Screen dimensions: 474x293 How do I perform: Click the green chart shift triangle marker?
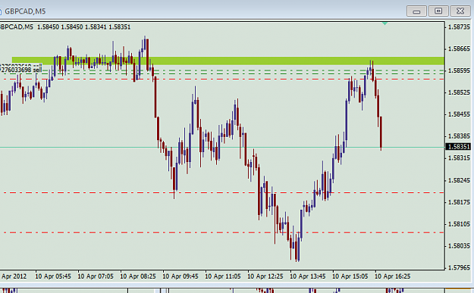[385, 23]
